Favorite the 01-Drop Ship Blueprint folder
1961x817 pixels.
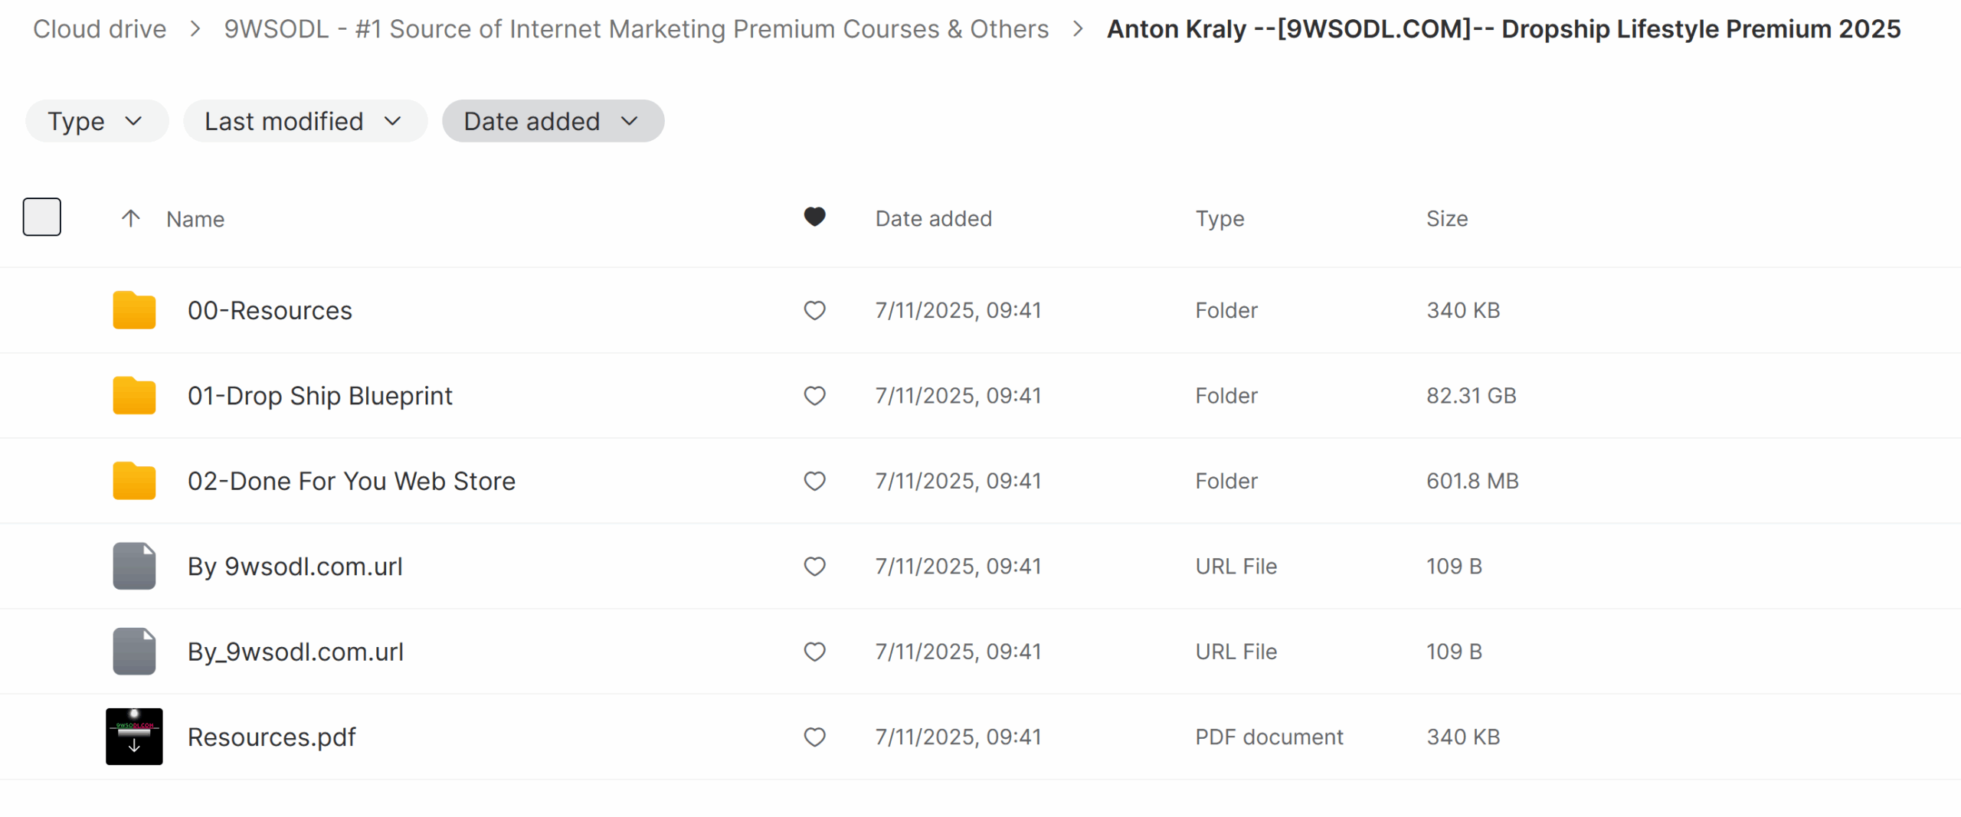[814, 395]
